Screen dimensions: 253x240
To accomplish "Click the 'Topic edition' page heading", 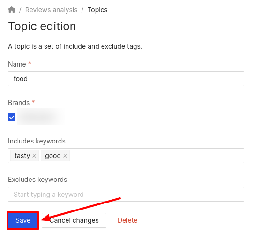I will (42, 26).
